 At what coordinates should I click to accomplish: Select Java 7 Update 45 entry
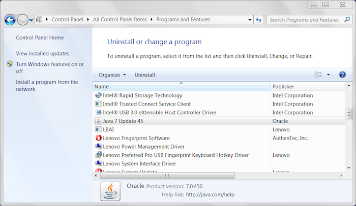point(123,121)
